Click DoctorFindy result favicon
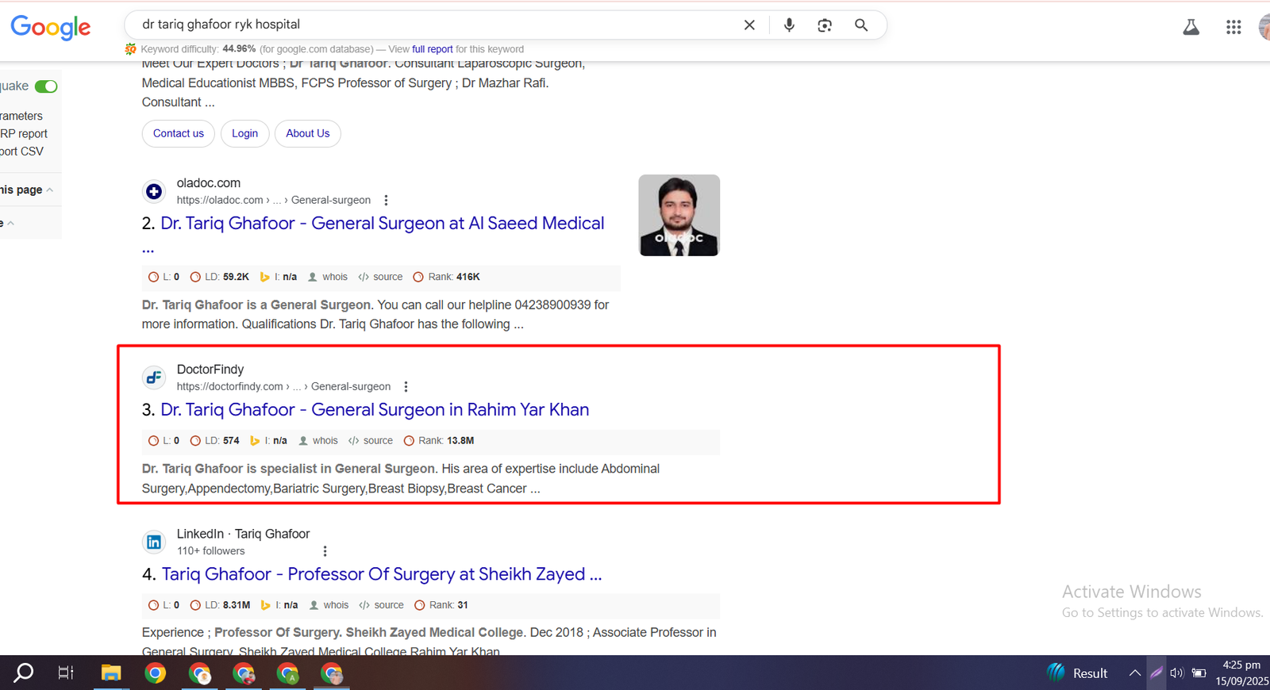This screenshot has width=1270, height=690. [x=154, y=378]
